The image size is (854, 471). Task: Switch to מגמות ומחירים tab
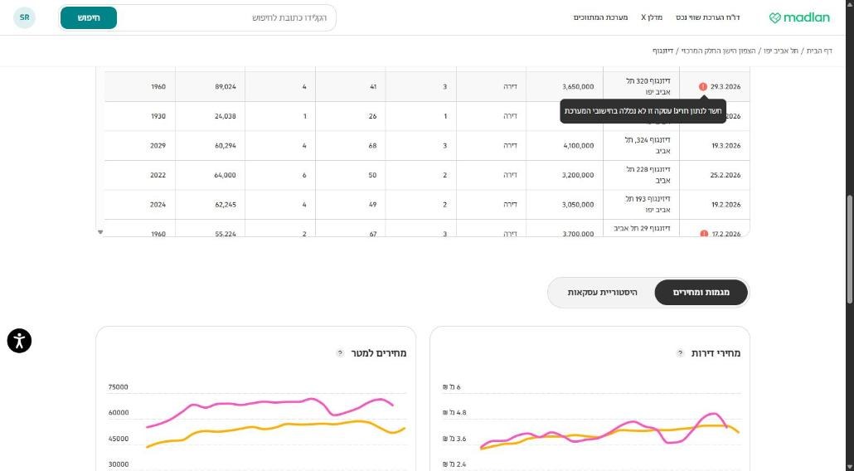(701, 293)
